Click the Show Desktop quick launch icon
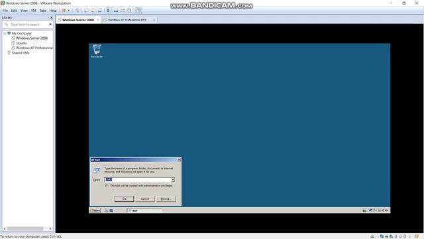The height and width of the screenshot is (239, 424). [111, 210]
